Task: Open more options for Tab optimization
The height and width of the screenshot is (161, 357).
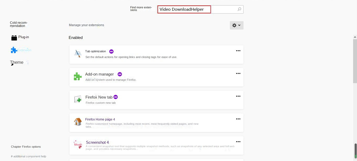Action: click(x=238, y=51)
